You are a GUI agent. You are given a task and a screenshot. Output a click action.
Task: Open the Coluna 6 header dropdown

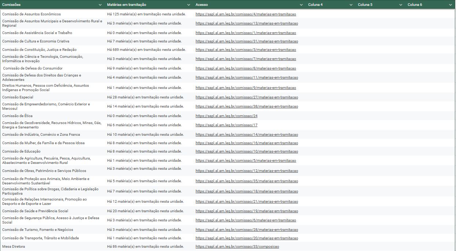[x=451, y=5]
